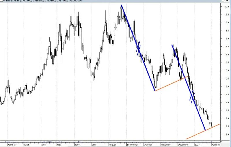This screenshot has height=147, width=231.
Task: Click the 10.0 price axis label
Action: pyautogui.click(x=227, y=7)
